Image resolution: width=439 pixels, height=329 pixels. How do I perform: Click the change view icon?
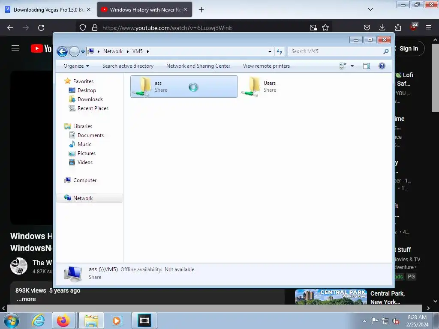(343, 66)
